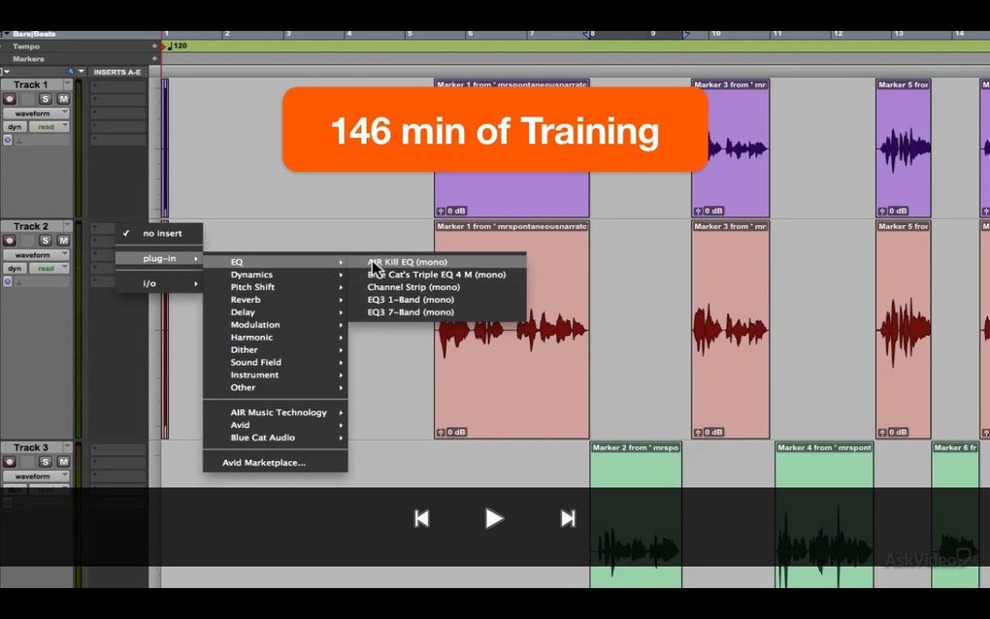Expand the Dither plug-in category
Image resolution: width=990 pixels, height=619 pixels.
(276, 350)
